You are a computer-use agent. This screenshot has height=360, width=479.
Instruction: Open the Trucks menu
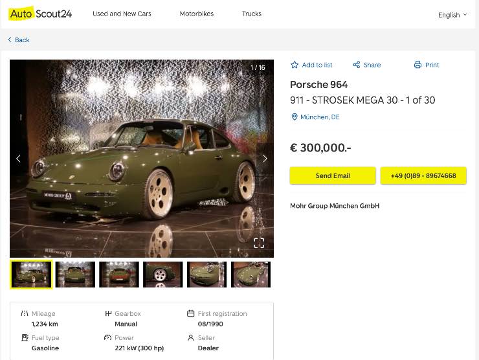pos(252,14)
